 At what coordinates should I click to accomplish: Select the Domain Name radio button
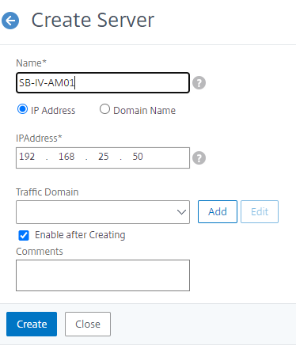click(104, 109)
